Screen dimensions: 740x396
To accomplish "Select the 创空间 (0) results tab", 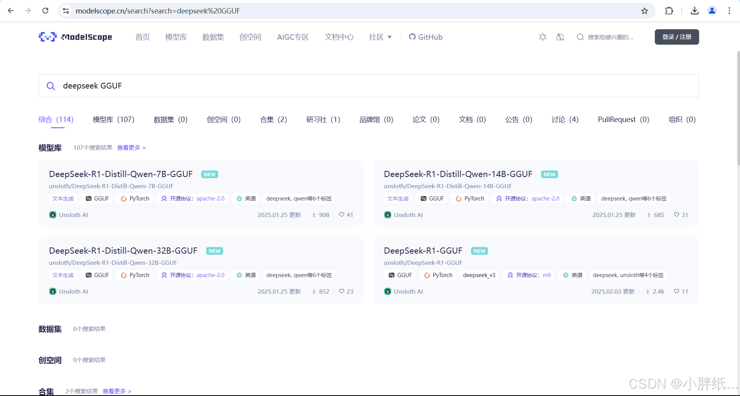I will tap(224, 120).
